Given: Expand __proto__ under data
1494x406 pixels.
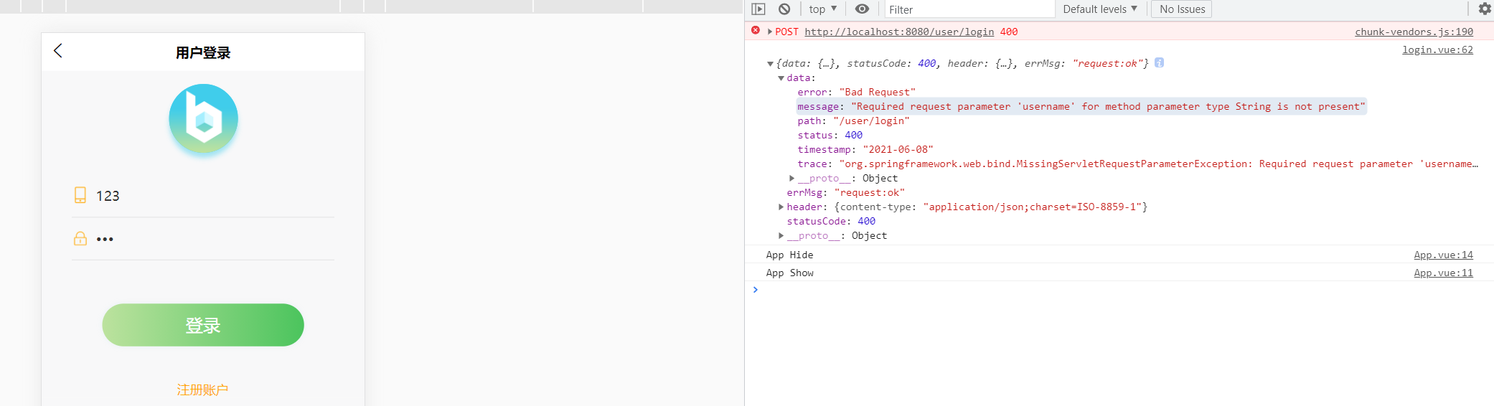Looking at the screenshot, I should click(x=791, y=178).
